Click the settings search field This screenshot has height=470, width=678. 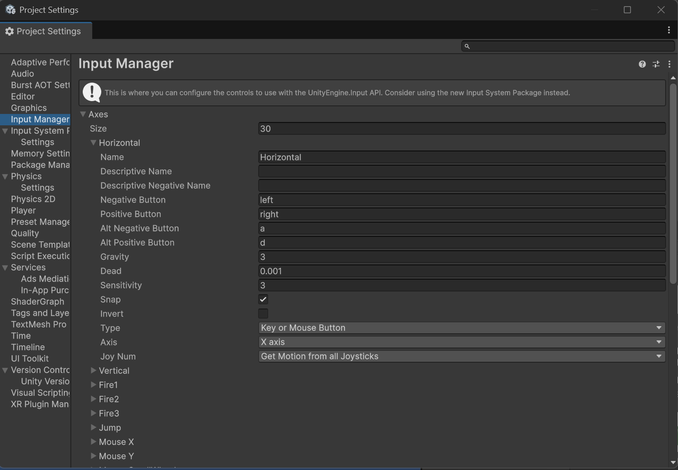[x=568, y=46]
